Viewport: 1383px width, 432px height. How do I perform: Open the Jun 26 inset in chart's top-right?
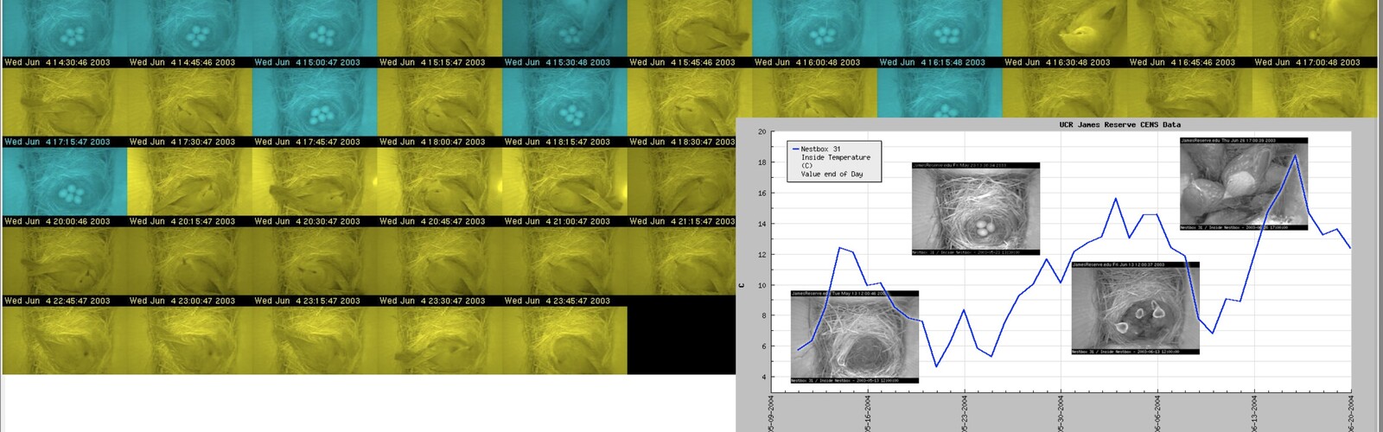point(1243,184)
